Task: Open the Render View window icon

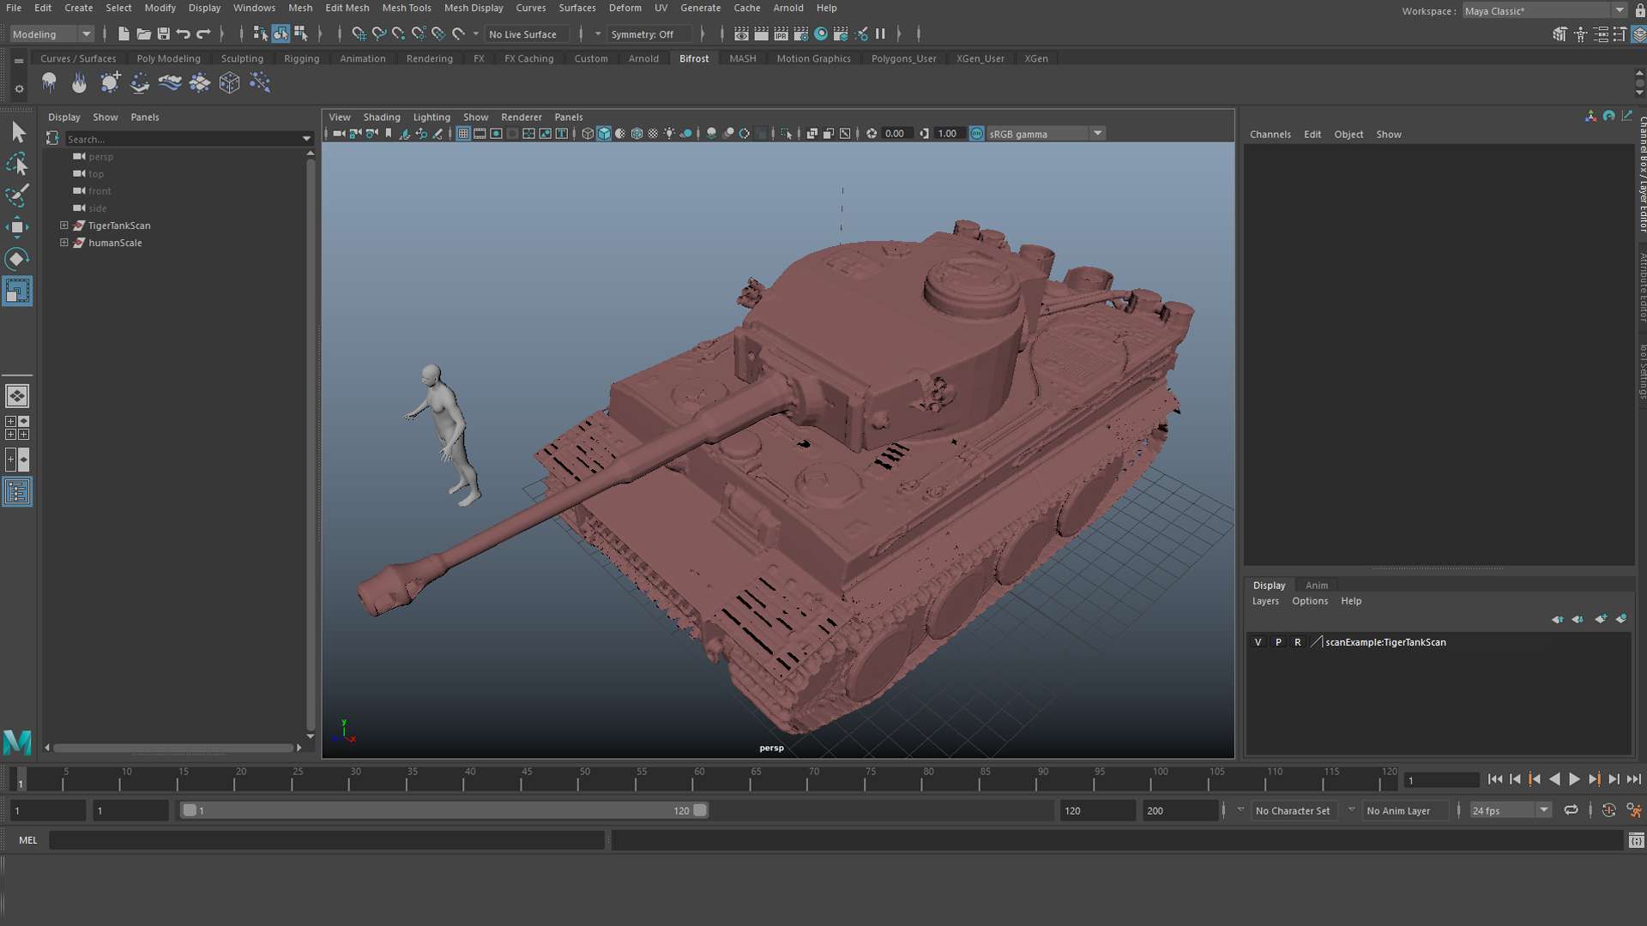Action: 741,34
